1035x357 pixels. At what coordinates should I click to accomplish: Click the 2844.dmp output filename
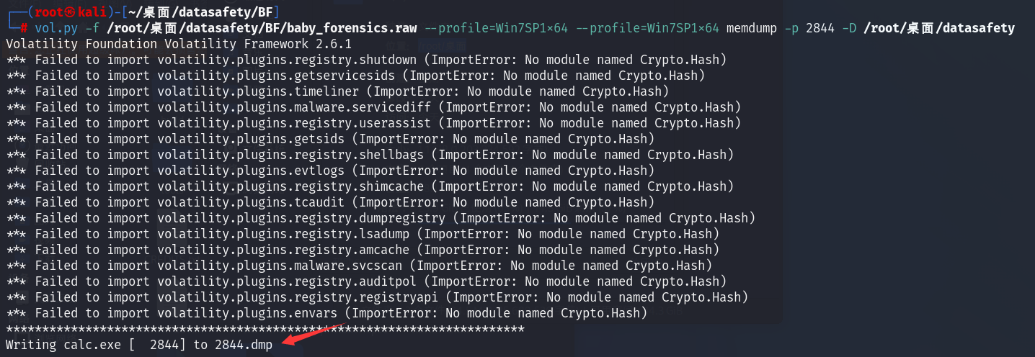(x=244, y=345)
